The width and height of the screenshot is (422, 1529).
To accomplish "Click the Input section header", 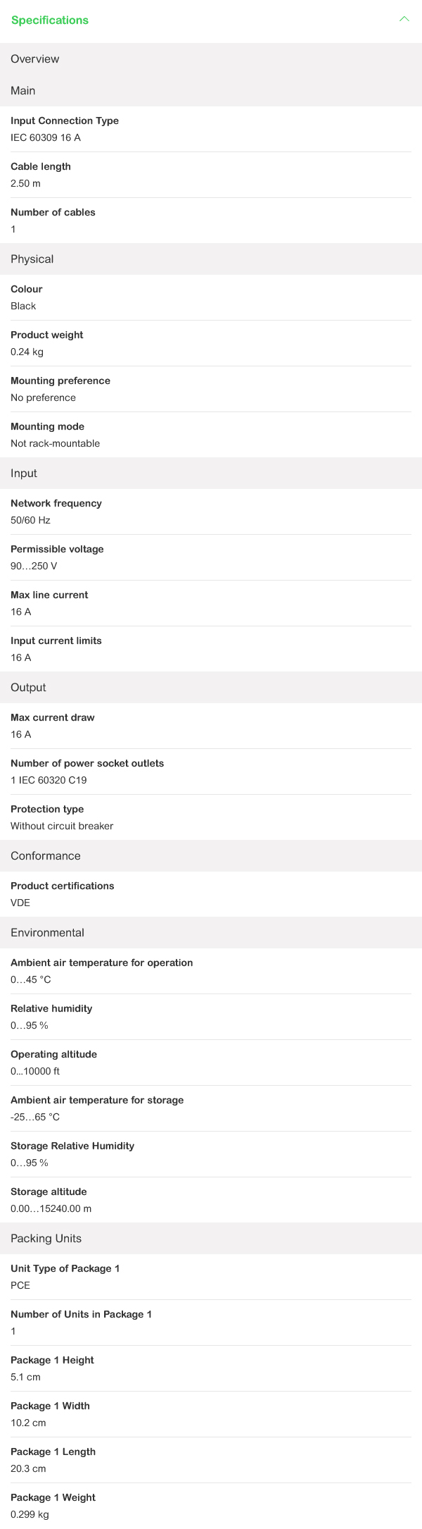I will [24, 473].
